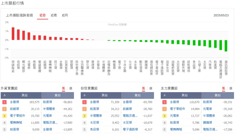
Task: Switch to the 近月 tab
Action: point(65,15)
